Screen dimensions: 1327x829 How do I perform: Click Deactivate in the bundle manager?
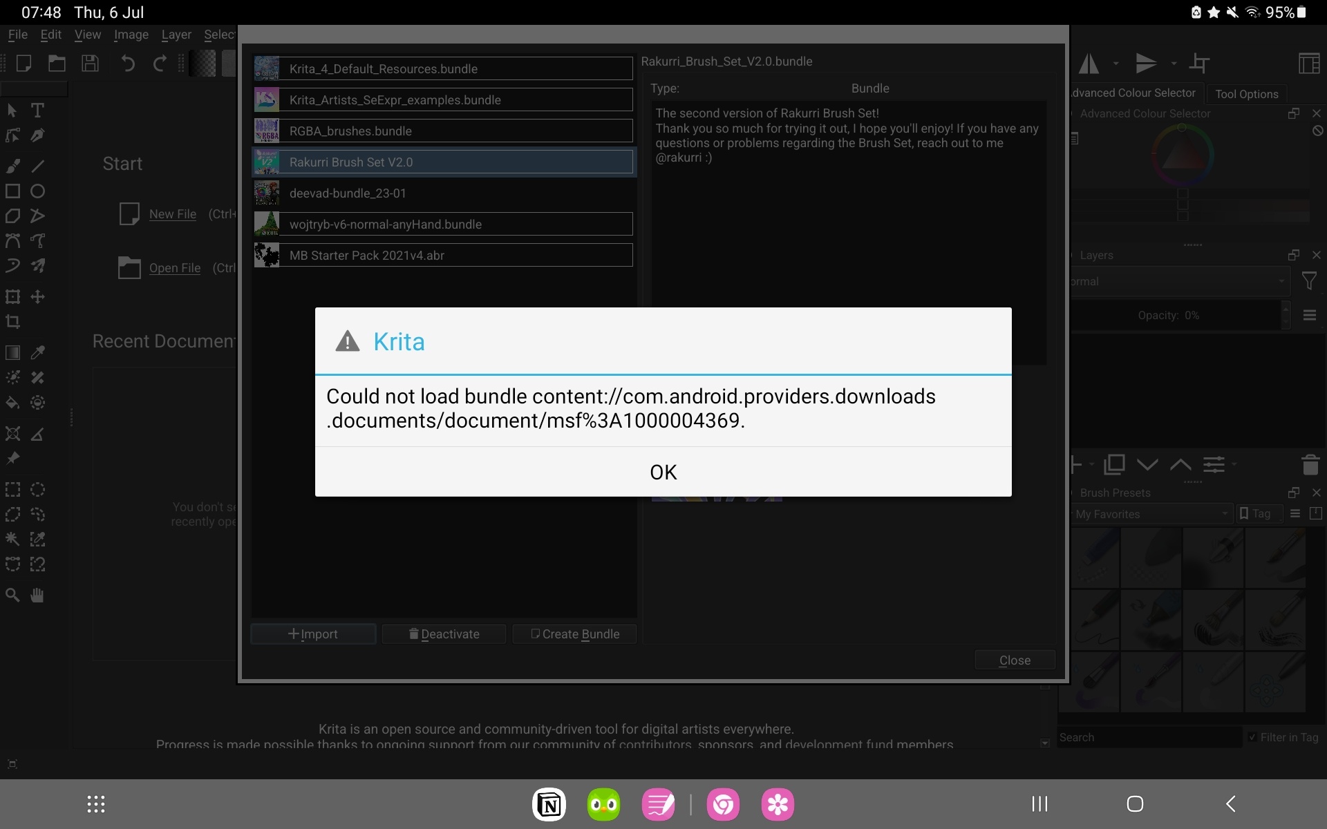point(444,634)
